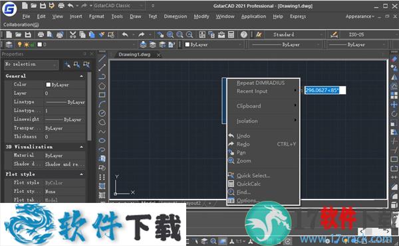Create a new drawing from the standard toolbar
This screenshot has height=246, width=399.
point(9,34)
